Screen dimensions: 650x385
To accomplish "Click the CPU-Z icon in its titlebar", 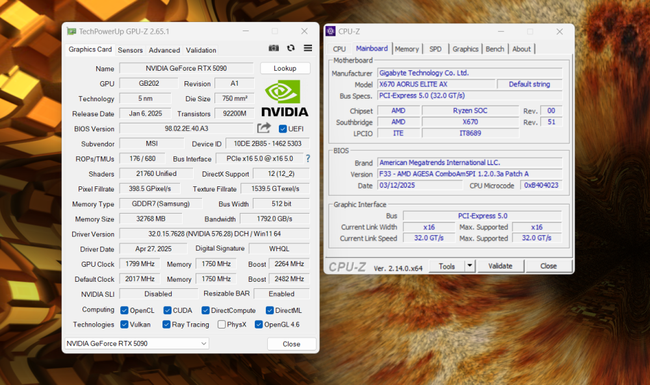I will click(331, 31).
